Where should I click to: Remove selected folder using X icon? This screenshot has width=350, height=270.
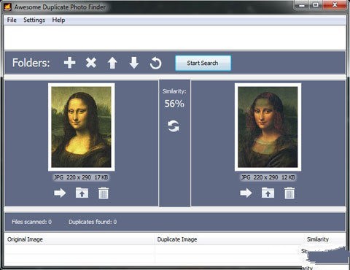91,63
